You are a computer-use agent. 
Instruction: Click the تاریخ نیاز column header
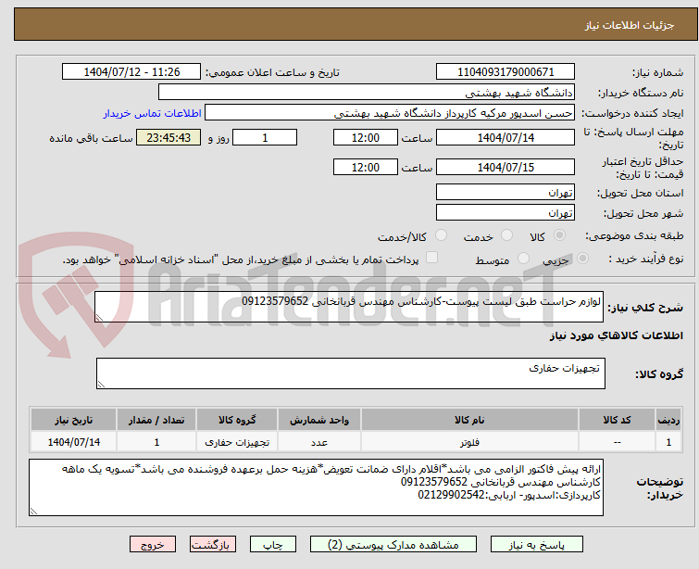coord(73,420)
